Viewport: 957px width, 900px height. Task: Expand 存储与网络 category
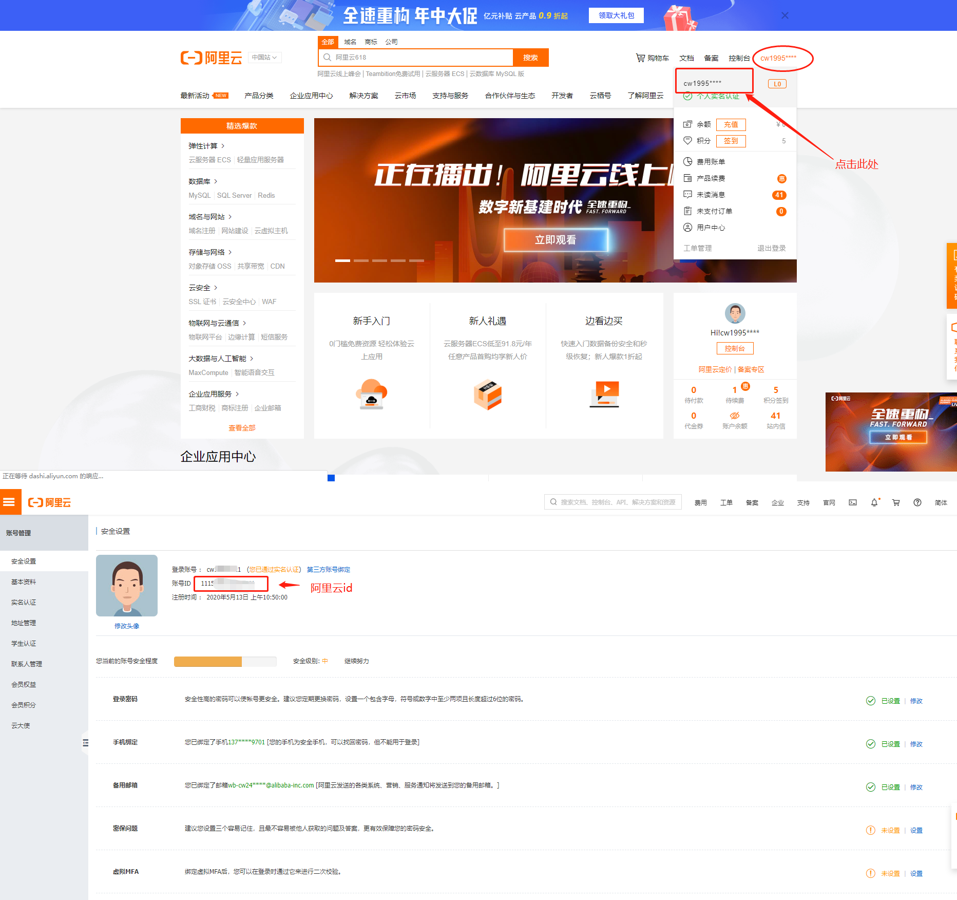[x=210, y=252]
